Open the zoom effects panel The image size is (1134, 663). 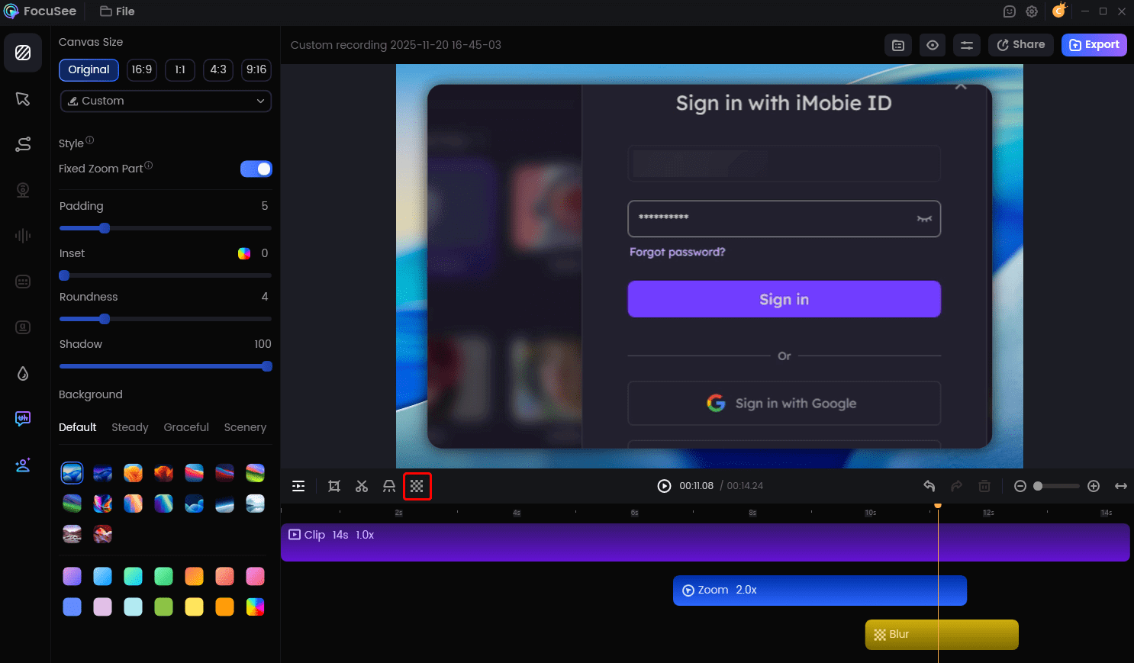tap(23, 144)
